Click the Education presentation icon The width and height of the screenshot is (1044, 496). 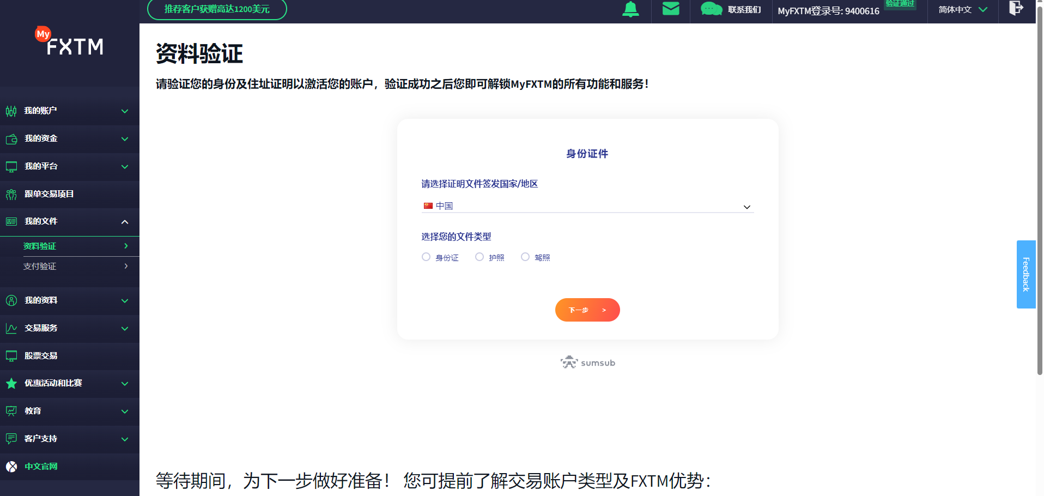pos(11,411)
